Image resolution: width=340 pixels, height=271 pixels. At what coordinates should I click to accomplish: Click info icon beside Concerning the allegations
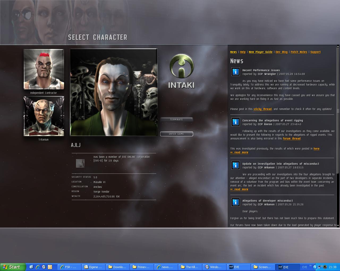pyautogui.click(x=235, y=122)
